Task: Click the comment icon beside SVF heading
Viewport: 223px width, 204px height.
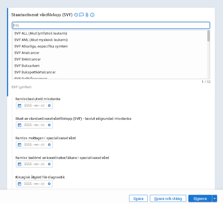Action: (81, 15)
